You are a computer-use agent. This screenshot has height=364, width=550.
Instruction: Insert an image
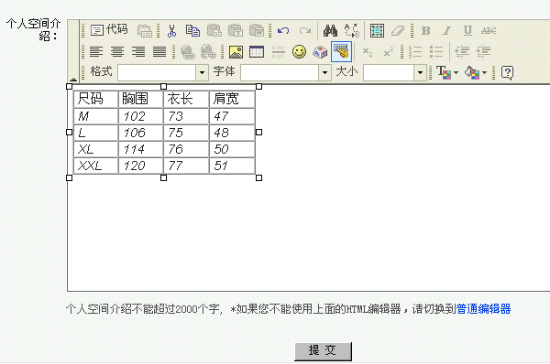[x=236, y=52]
